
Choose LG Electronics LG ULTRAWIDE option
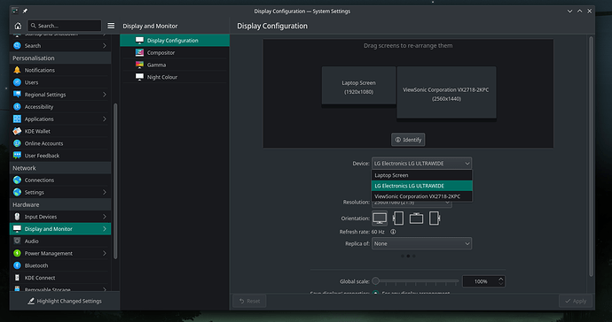point(421,186)
